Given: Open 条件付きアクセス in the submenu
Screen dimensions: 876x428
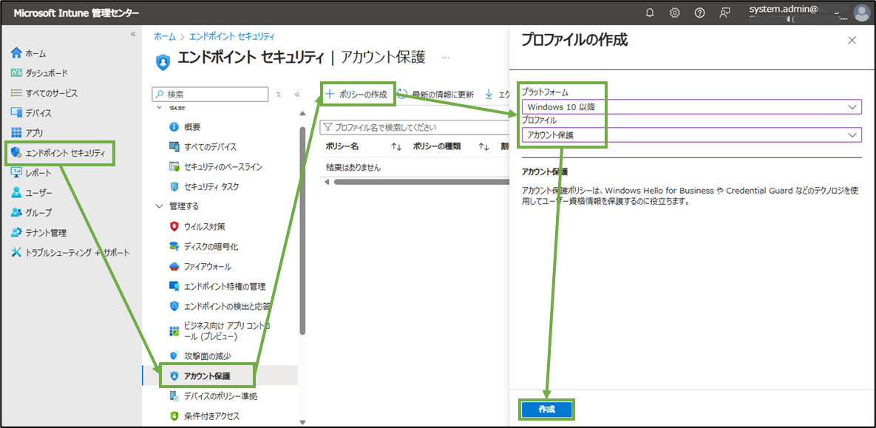Looking at the screenshot, I should (205, 415).
